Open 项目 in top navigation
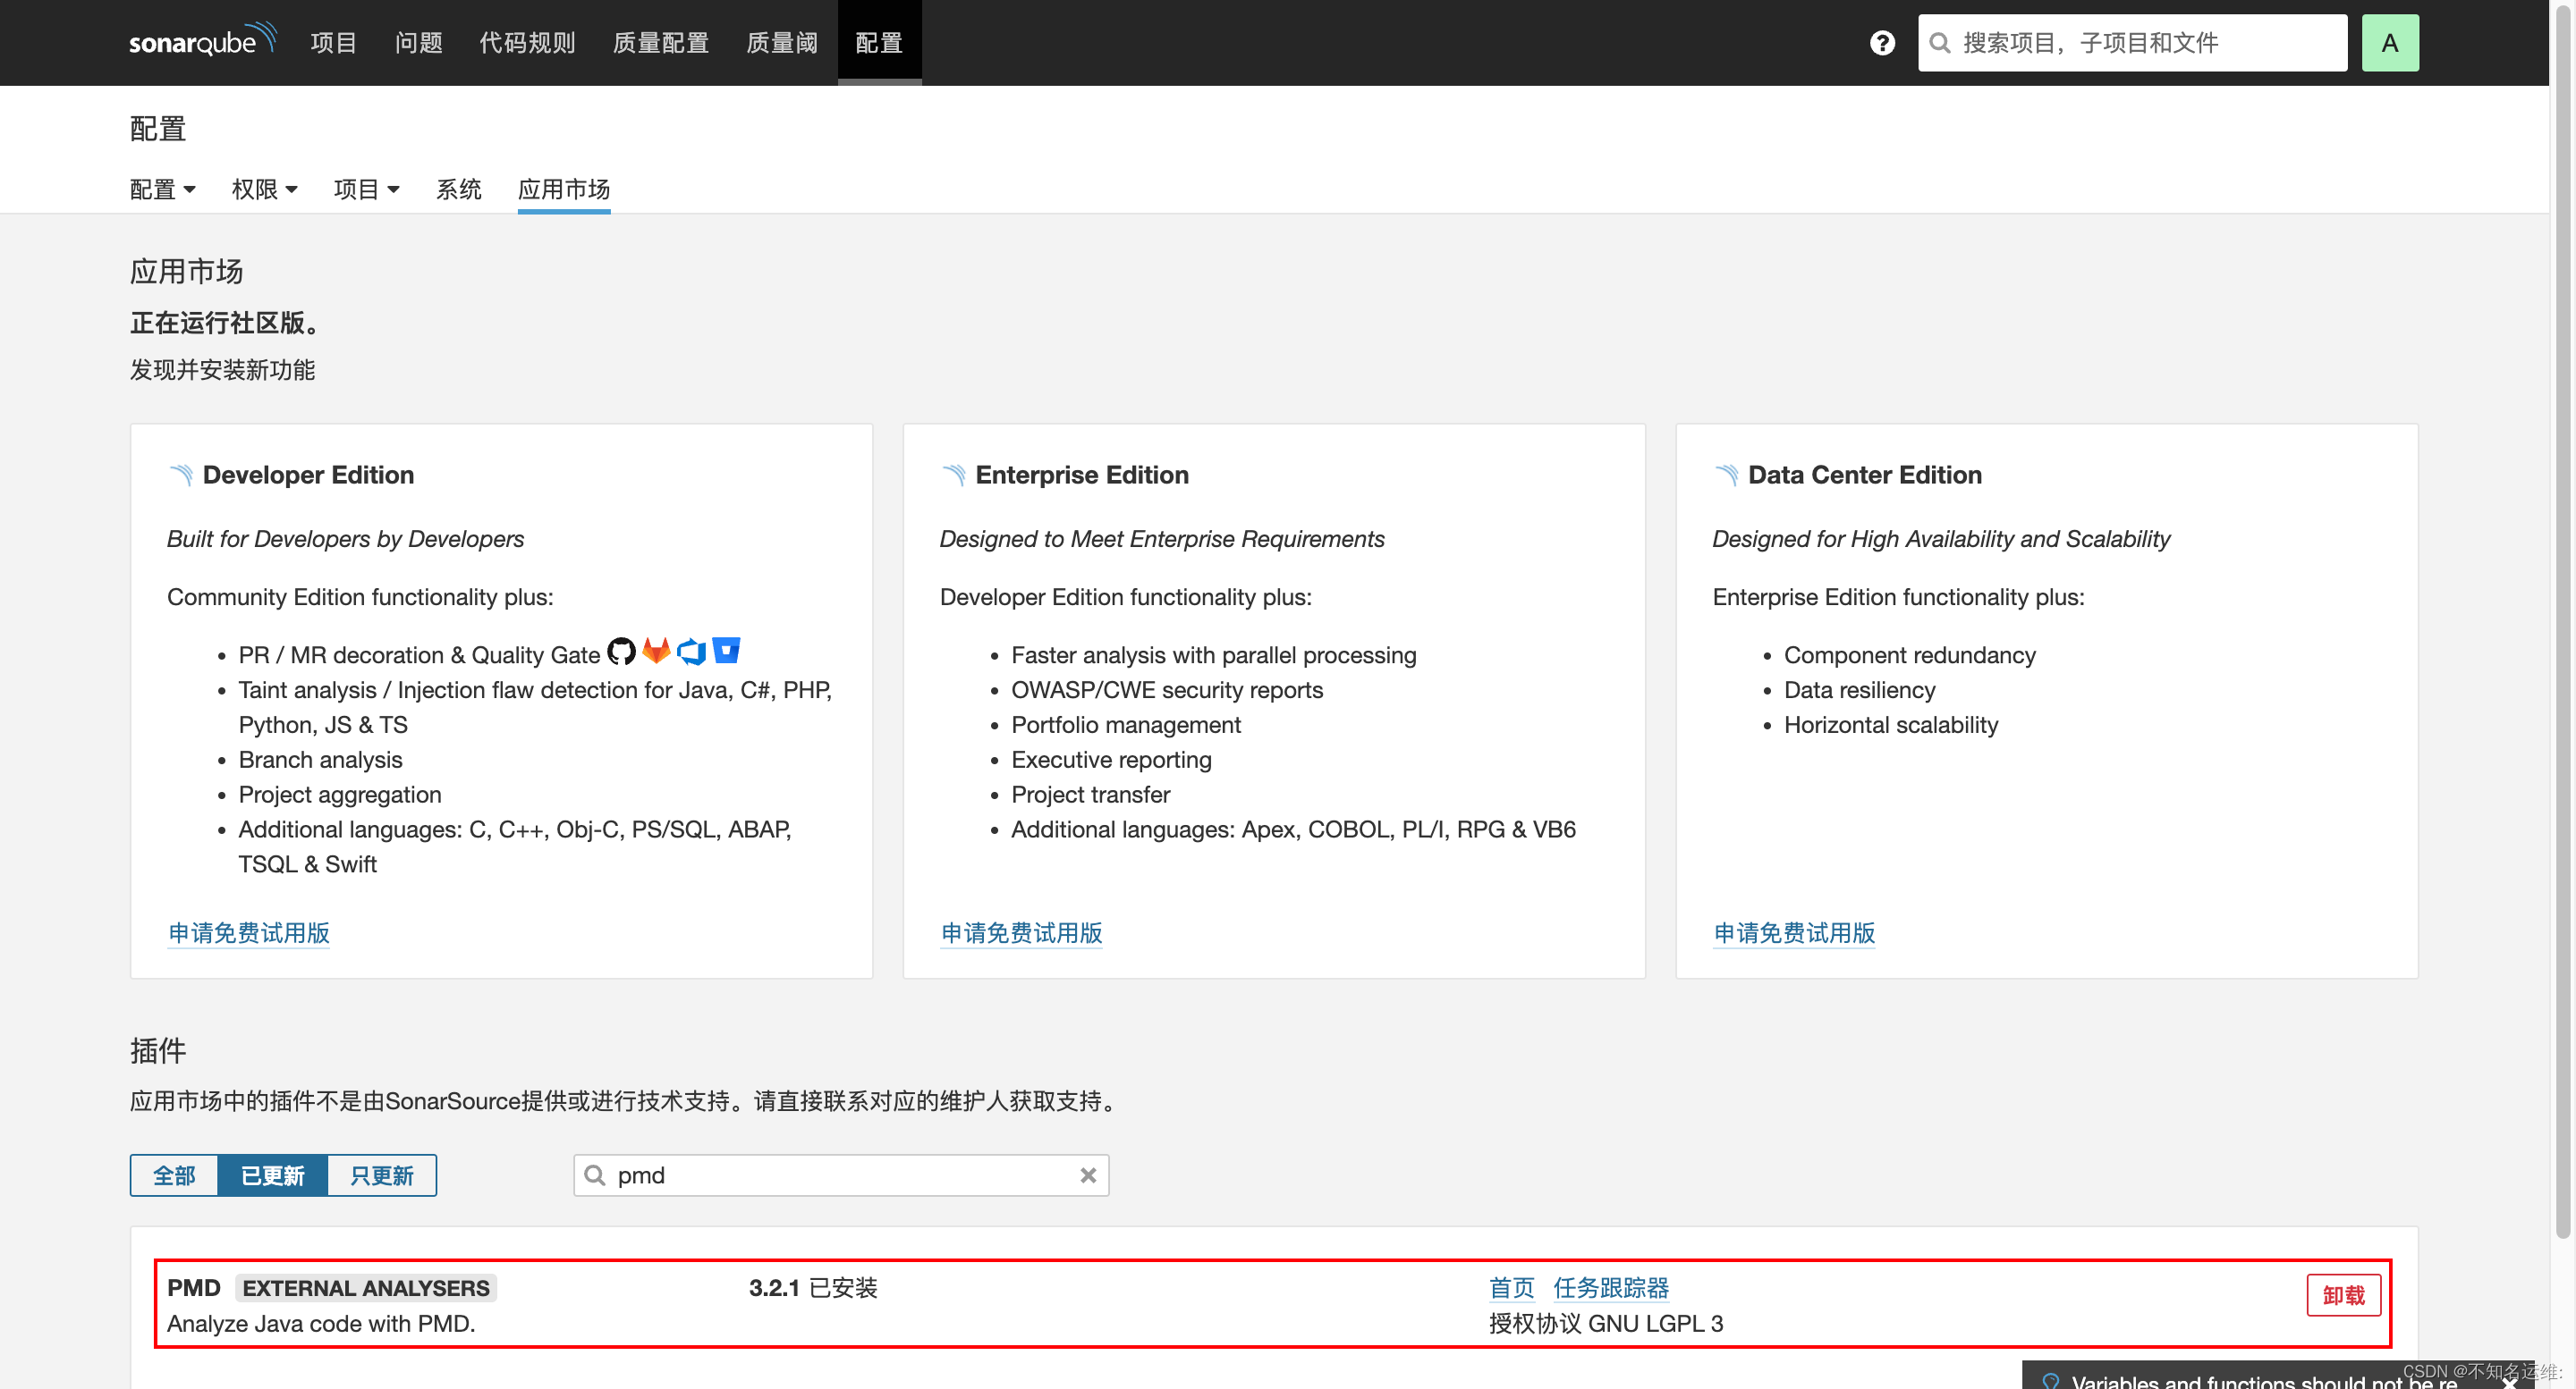Screen dimensions: 2576x1389 coord(333,43)
